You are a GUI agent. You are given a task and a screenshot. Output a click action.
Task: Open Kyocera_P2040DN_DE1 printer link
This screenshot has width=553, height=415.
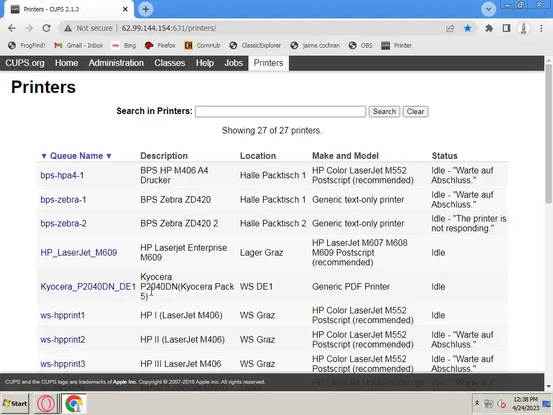tap(88, 286)
